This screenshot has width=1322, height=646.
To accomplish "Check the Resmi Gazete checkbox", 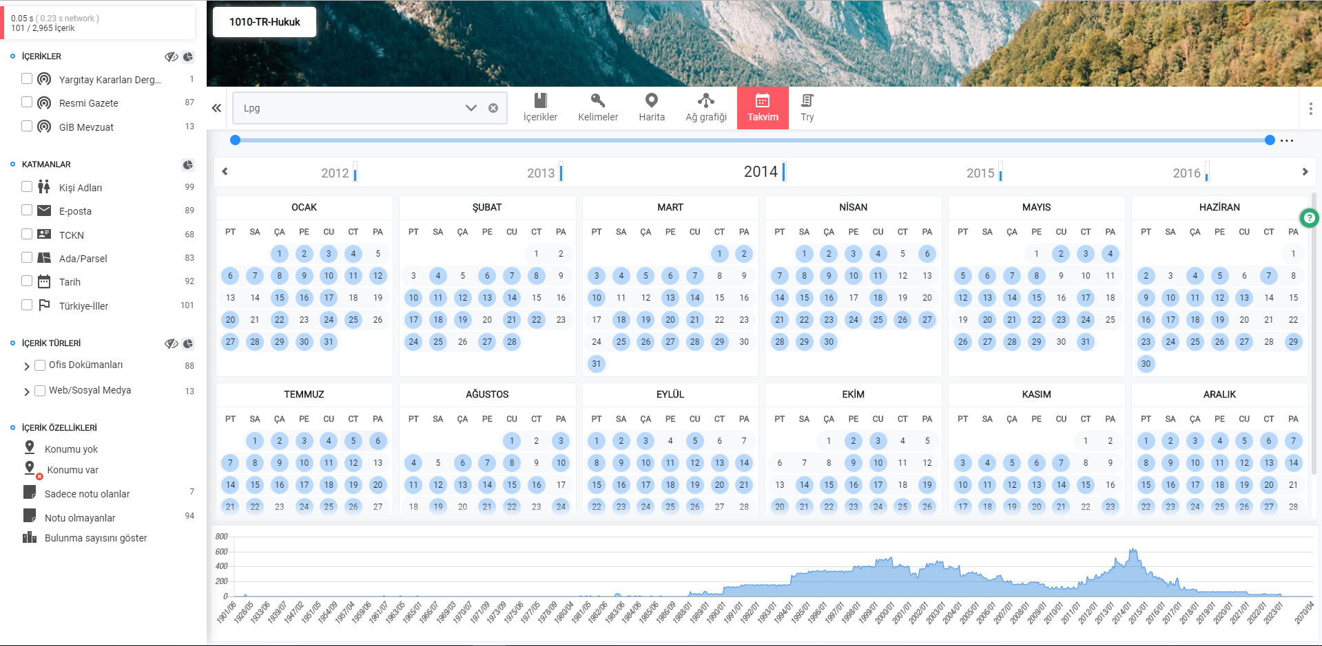I will (x=27, y=102).
